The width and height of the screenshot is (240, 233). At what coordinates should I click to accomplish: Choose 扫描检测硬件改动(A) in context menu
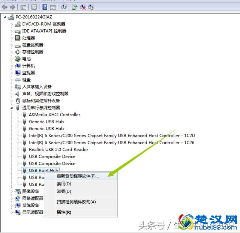click(x=81, y=202)
